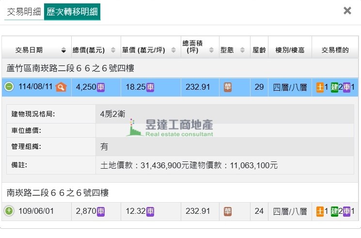Click the purple 車 badge next to 12.32

coord(150,211)
